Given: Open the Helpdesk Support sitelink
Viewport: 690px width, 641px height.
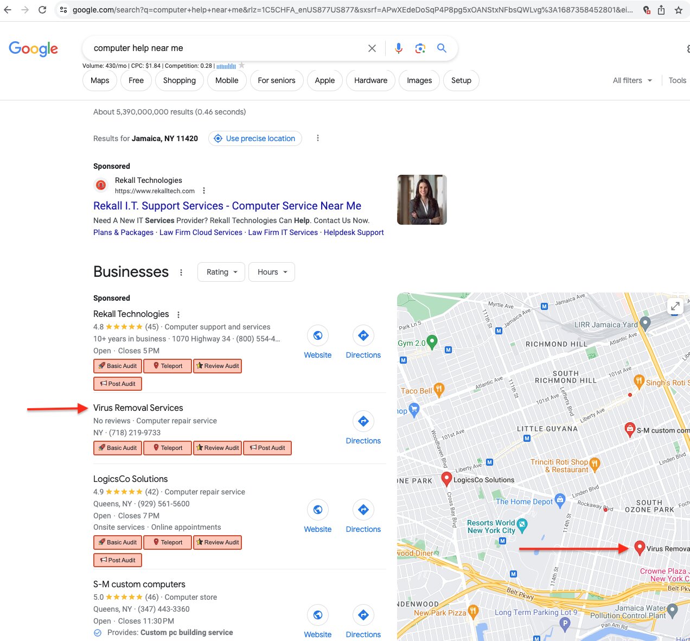Looking at the screenshot, I should click(354, 232).
